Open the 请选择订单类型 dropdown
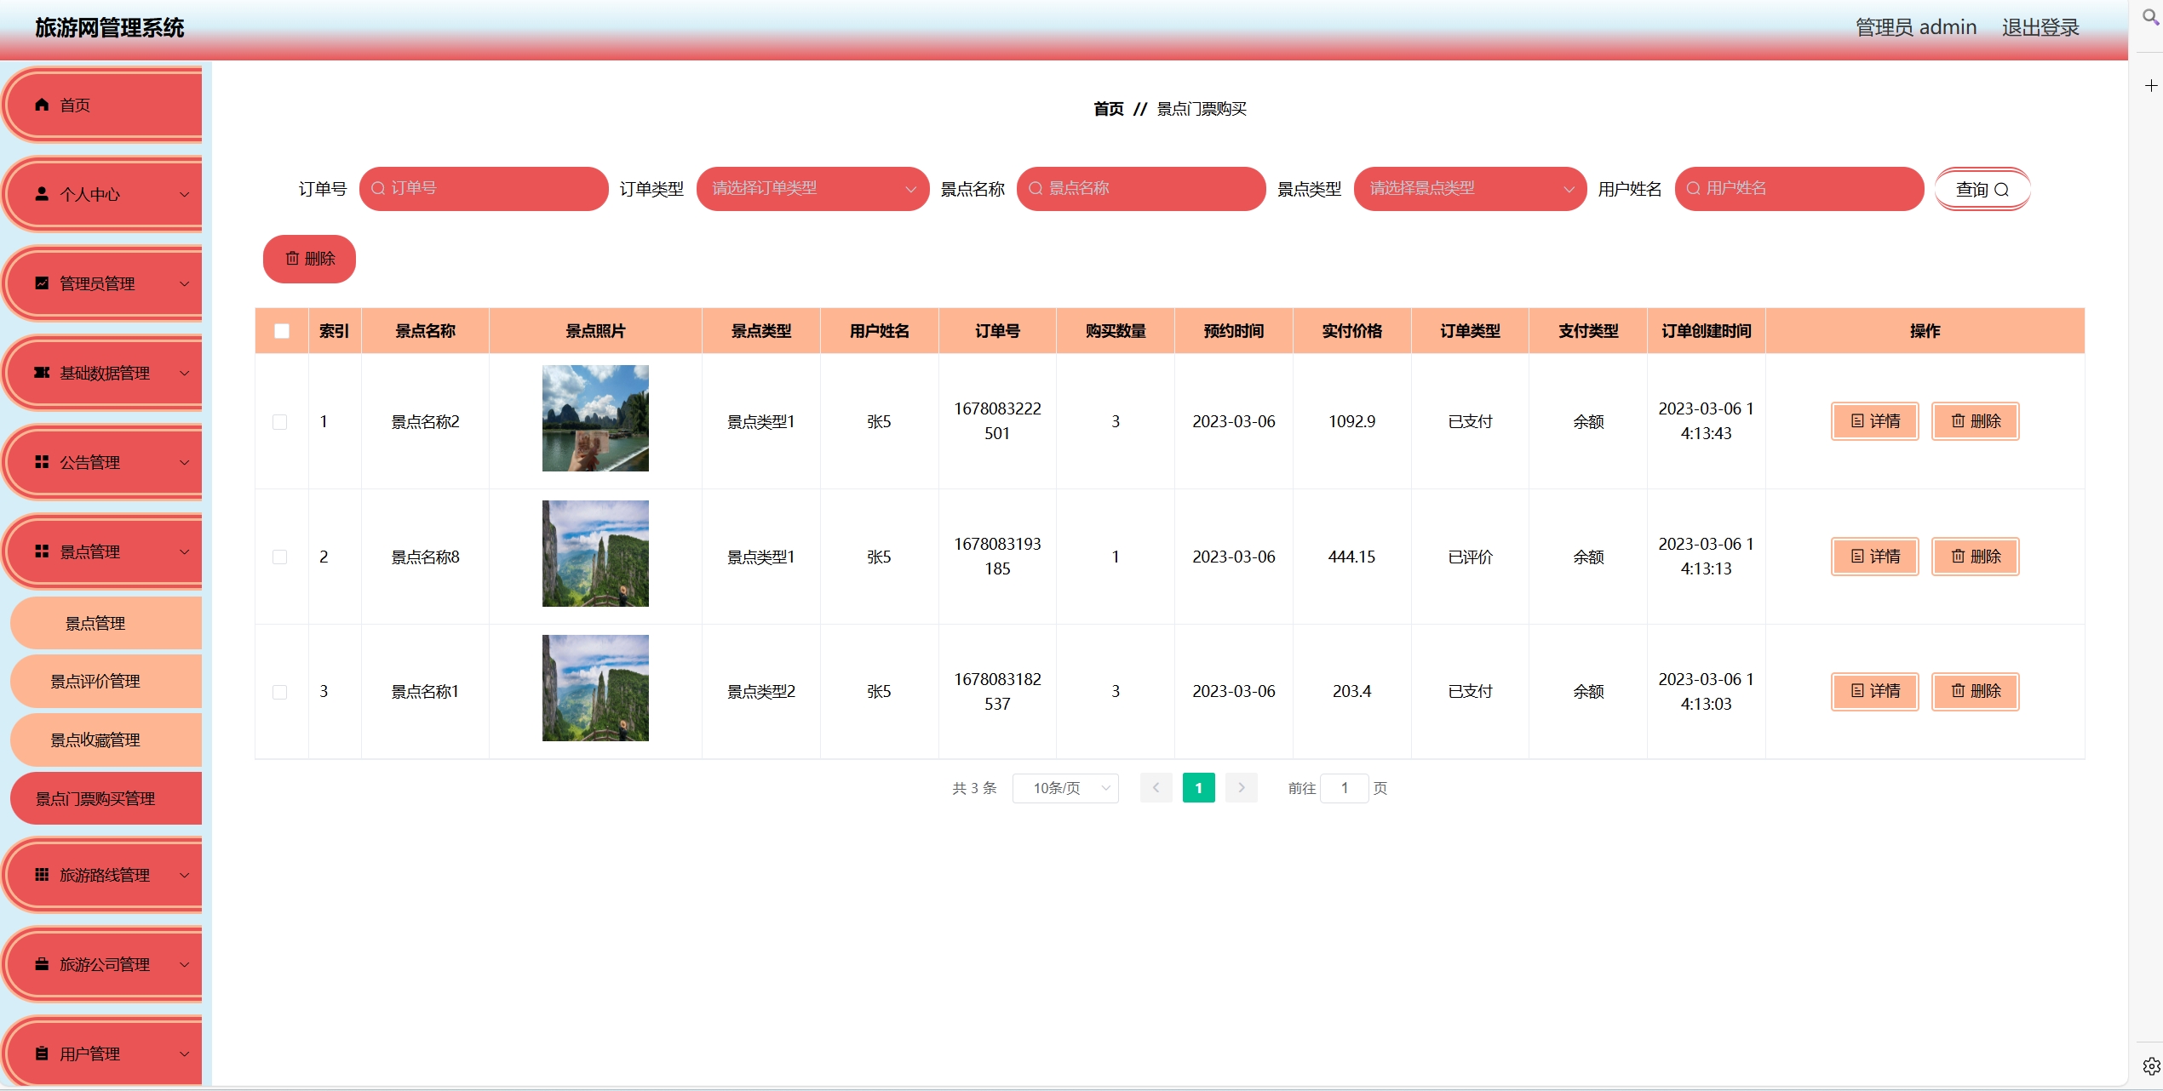This screenshot has height=1091, width=2163. coord(812,189)
